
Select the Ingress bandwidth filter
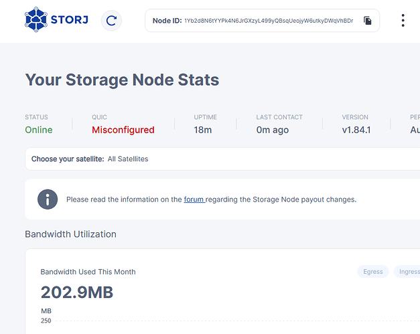[409, 272]
